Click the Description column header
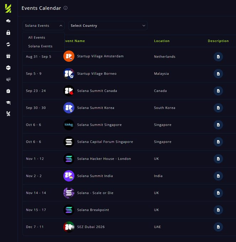The height and width of the screenshot is (242, 236). click(x=218, y=41)
